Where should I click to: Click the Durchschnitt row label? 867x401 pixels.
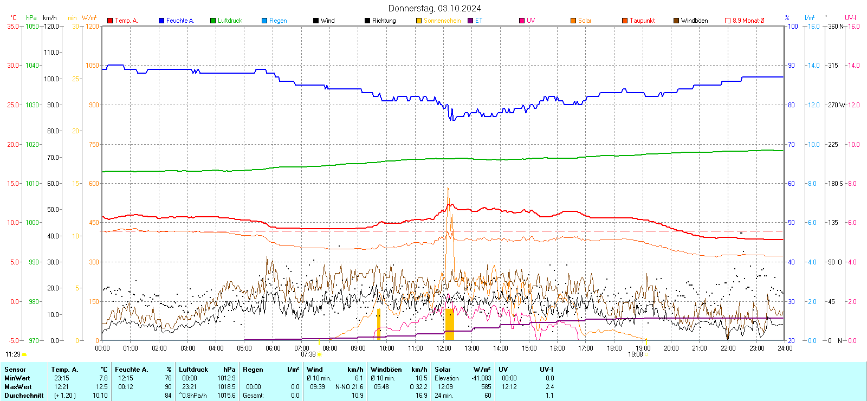pyautogui.click(x=24, y=396)
